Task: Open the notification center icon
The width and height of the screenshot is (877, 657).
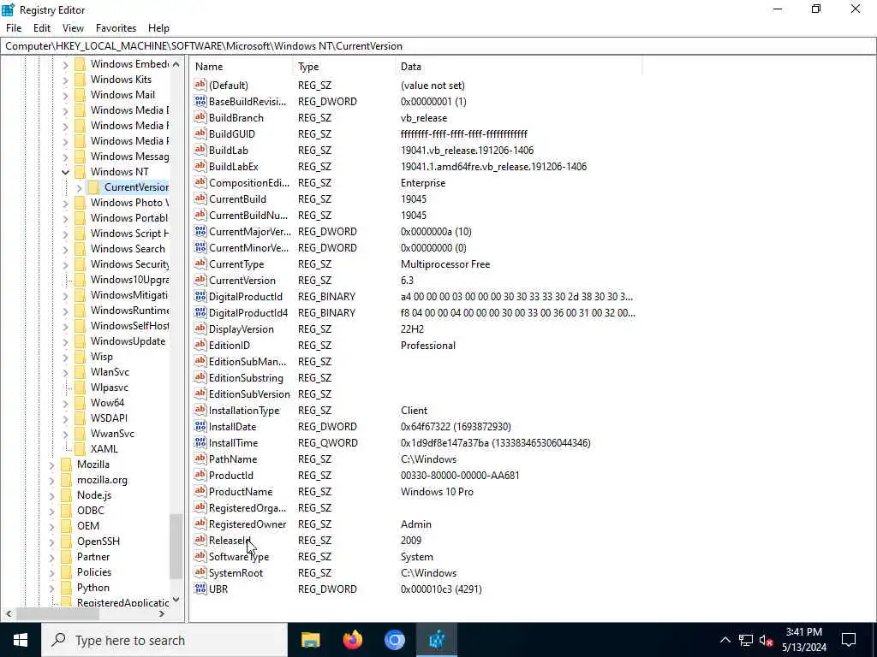Action: pyautogui.click(x=849, y=640)
